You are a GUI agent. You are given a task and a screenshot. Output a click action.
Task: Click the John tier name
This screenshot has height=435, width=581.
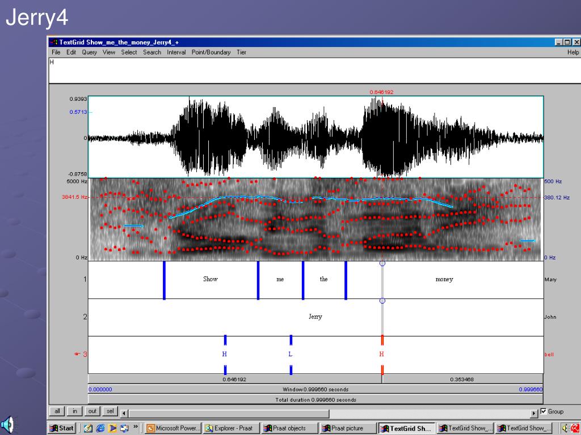point(550,317)
